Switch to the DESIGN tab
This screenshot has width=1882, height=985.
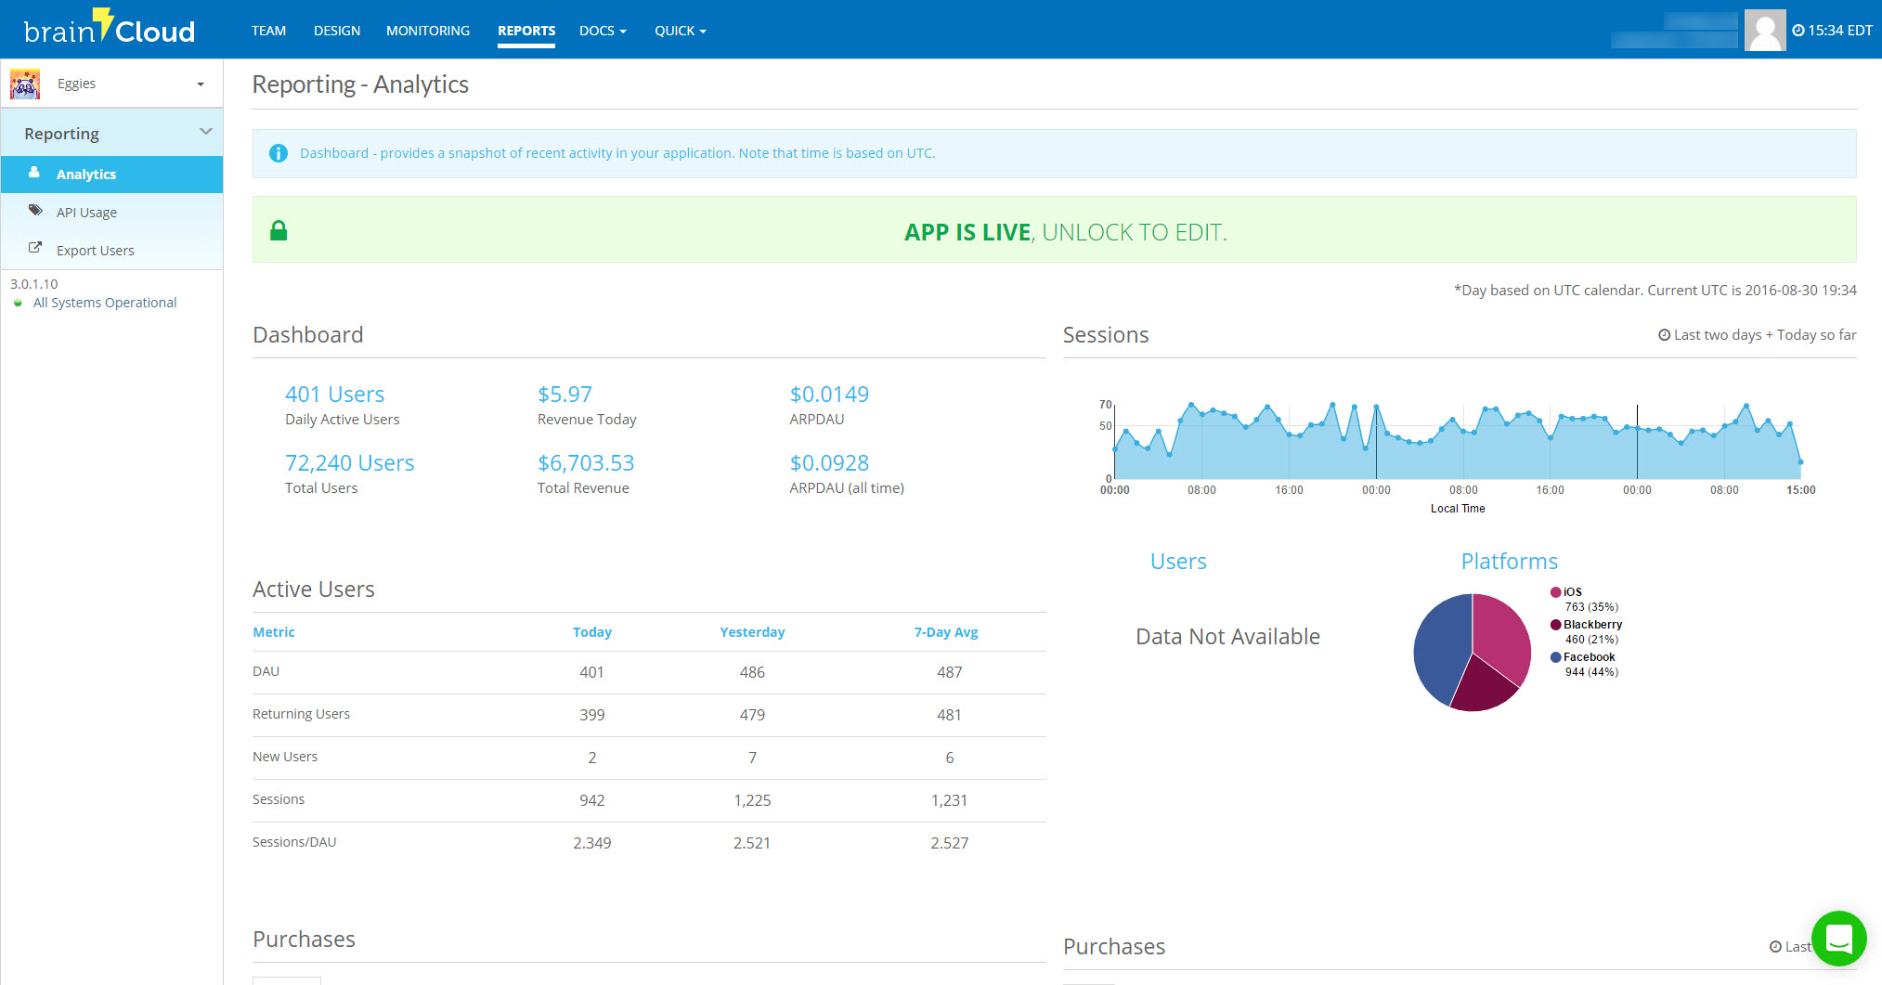click(x=336, y=30)
